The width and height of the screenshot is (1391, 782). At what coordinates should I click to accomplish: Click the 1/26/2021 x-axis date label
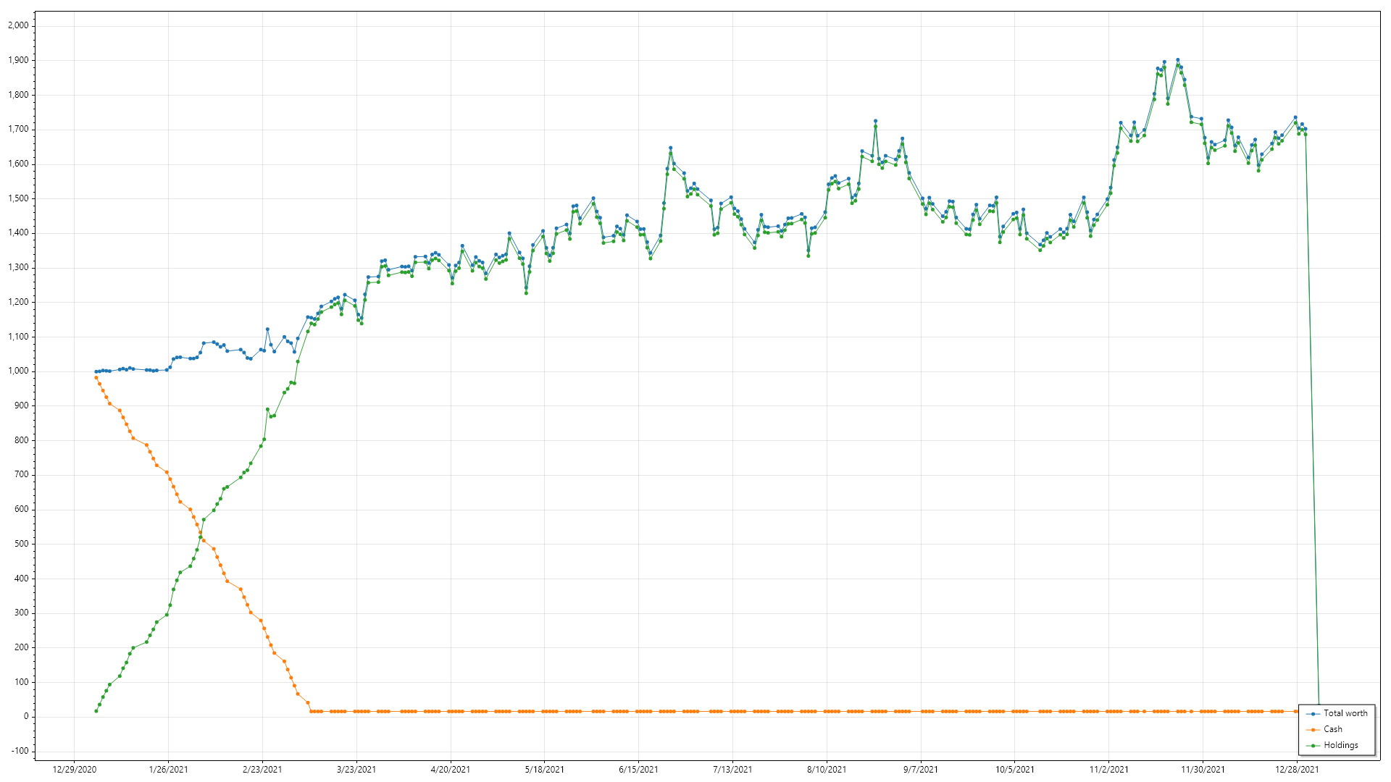168,770
